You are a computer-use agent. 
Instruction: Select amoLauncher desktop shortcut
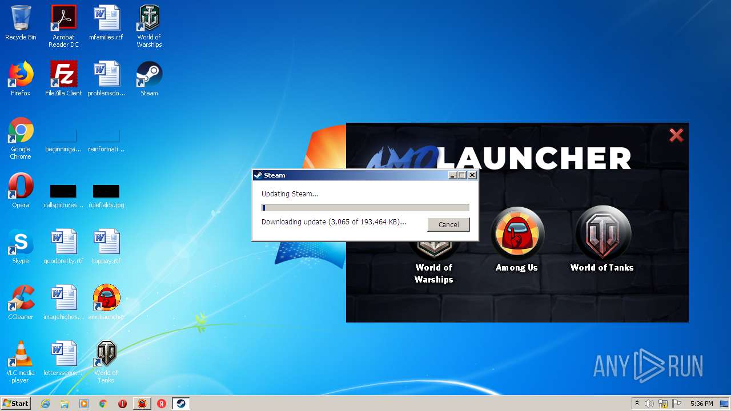(x=106, y=303)
